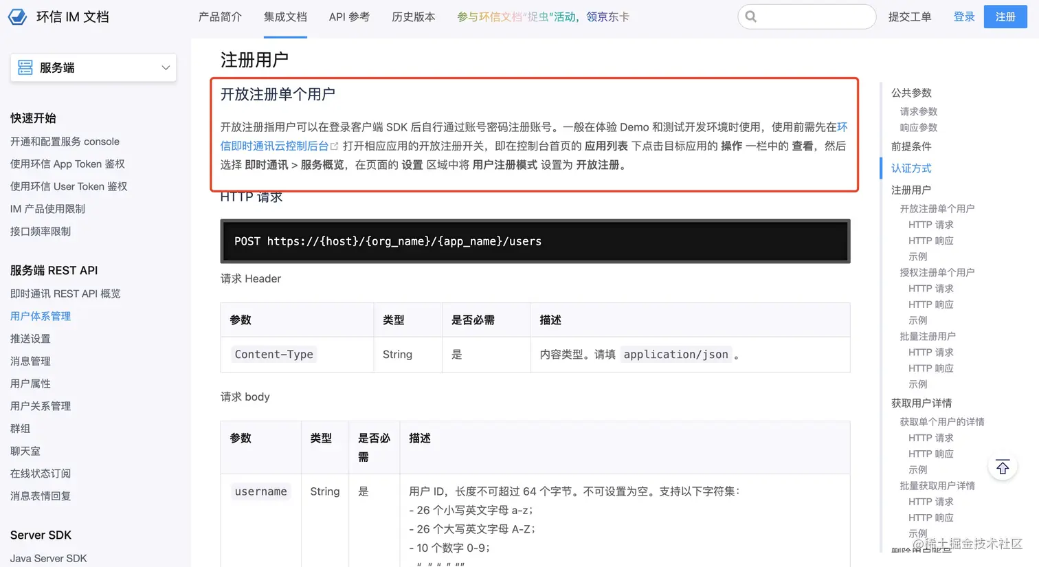Click the 请求 body label
The width and height of the screenshot is (1039, 567).
pos(245,397)
